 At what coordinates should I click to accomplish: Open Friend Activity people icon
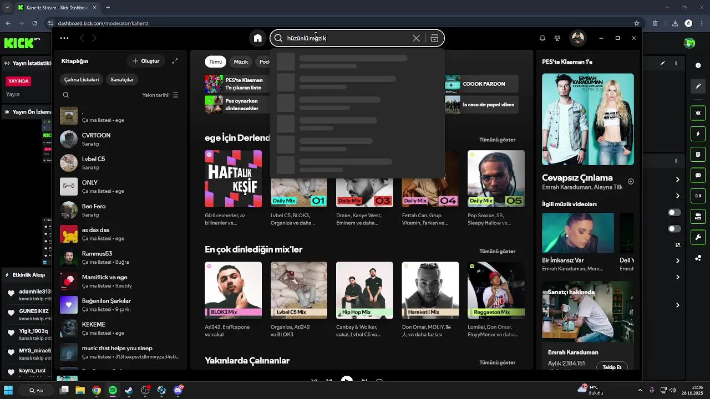[x=557, y=38]
